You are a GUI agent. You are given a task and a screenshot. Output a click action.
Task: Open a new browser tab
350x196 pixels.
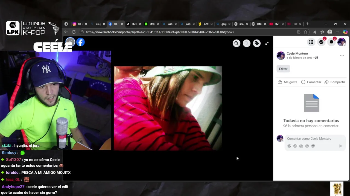[x=307, y=24]
